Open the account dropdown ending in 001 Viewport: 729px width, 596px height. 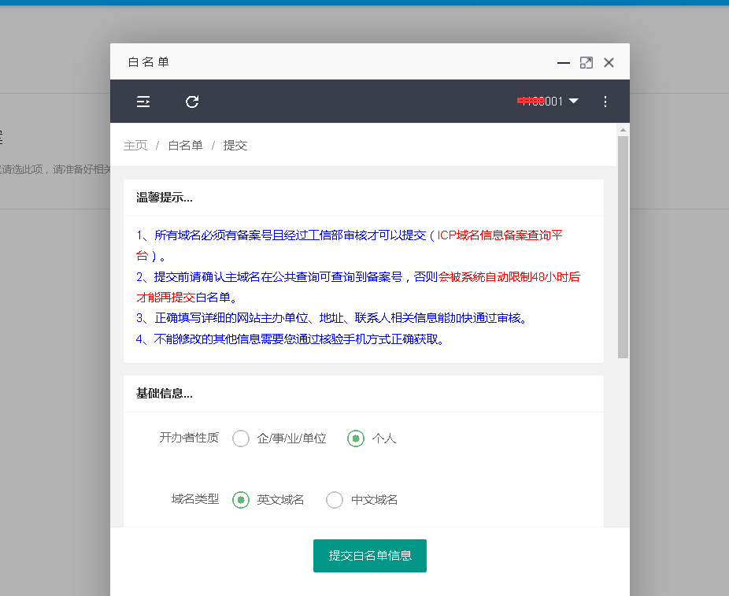point(548,101)
